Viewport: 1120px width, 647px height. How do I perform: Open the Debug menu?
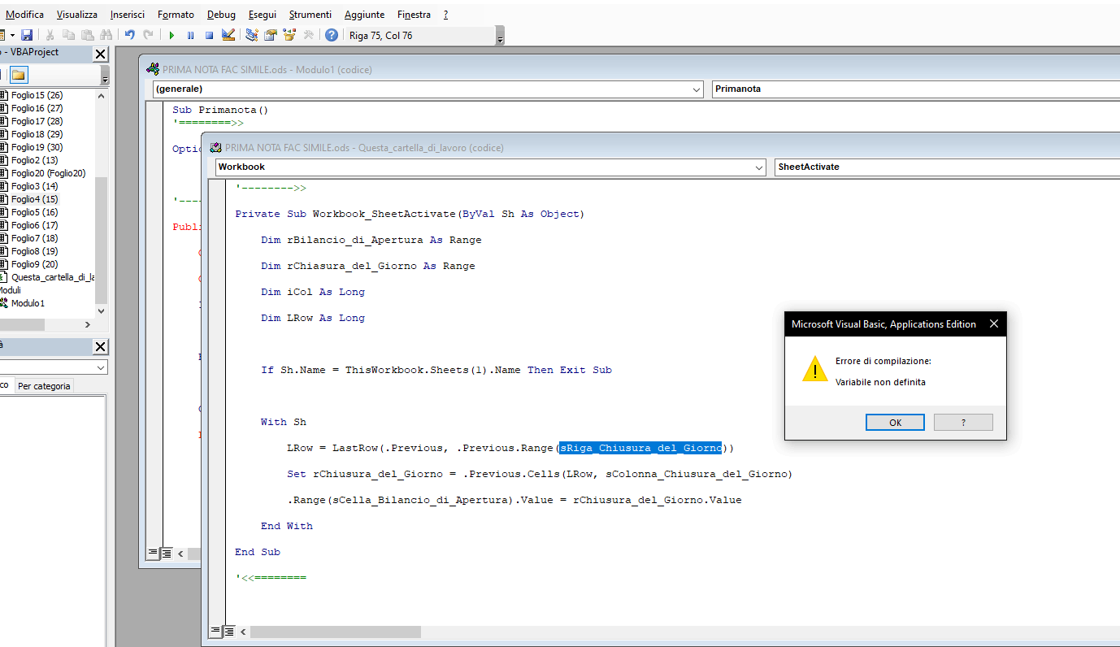221,15
